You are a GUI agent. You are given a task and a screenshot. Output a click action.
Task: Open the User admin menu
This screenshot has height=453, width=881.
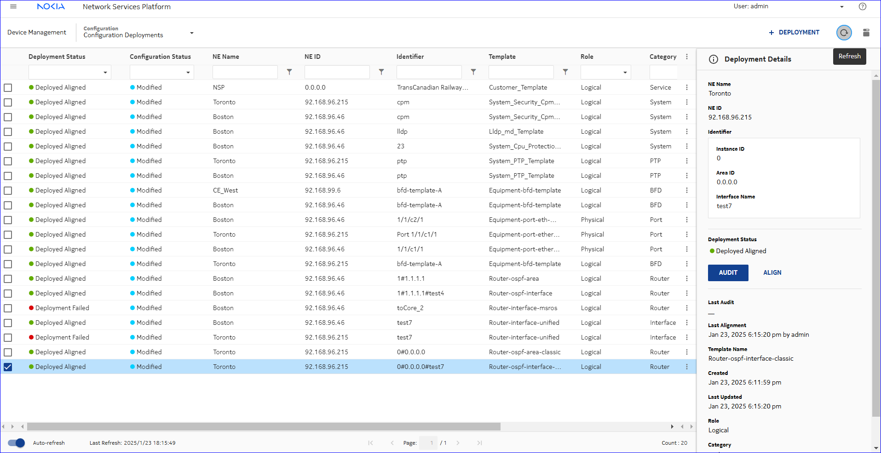point(841,6)
